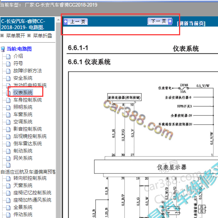Open 传动系统 tree item

(23, 214)
